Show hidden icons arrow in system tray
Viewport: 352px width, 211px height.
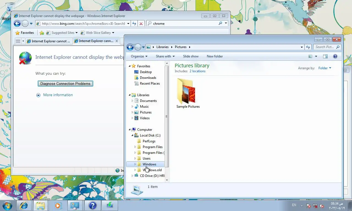(x=302, y=206)
